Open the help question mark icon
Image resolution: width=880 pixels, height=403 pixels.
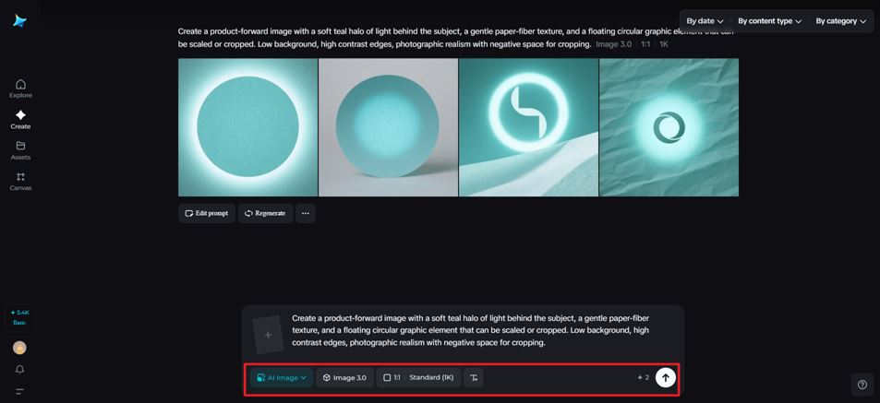862,385
